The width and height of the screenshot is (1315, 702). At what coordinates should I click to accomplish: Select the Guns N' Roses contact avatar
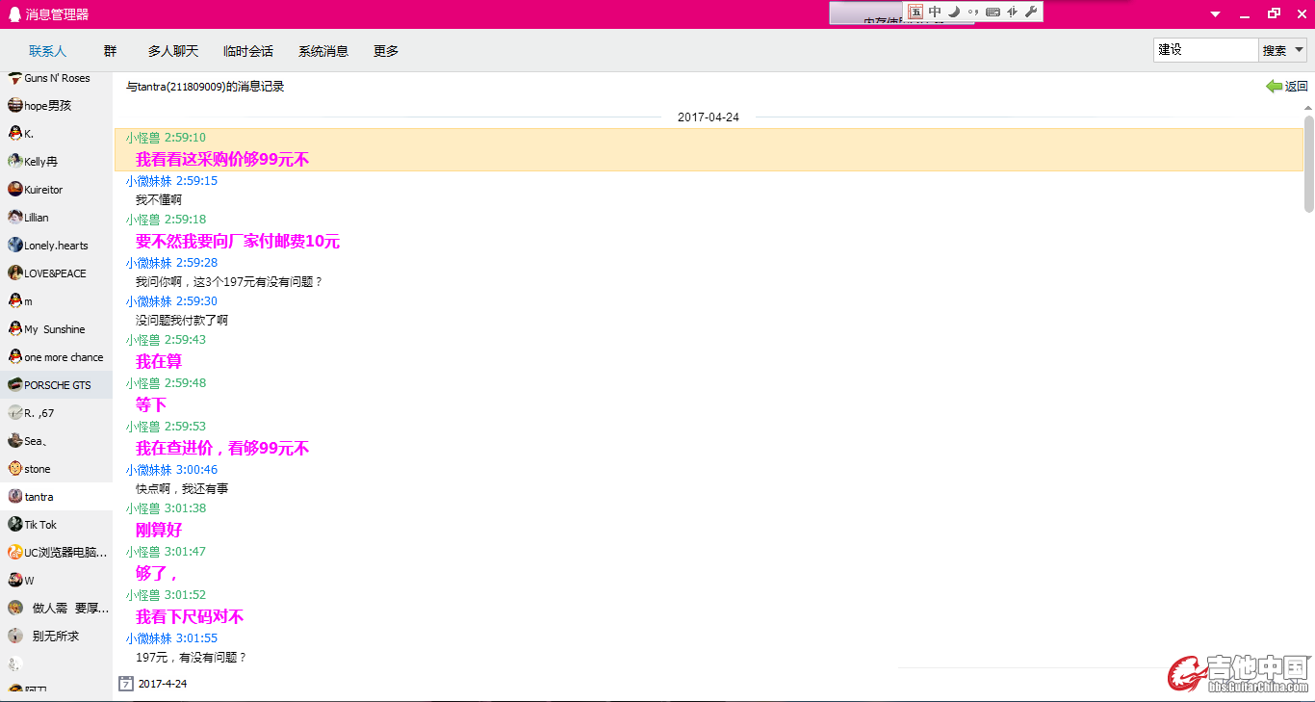[x=15, y=78]
